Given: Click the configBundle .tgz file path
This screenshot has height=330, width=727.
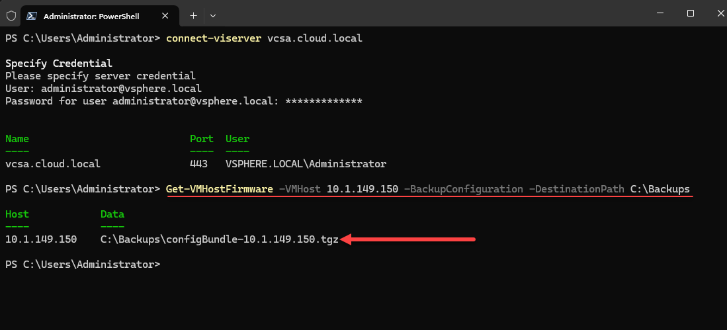Looking at the screenshot, I should point(219,239).
